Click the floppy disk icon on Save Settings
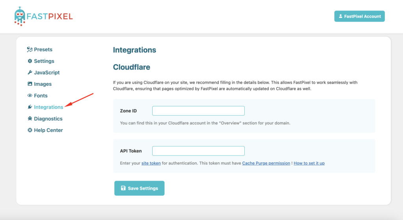 pyautogui.click(x=123, y=188)
